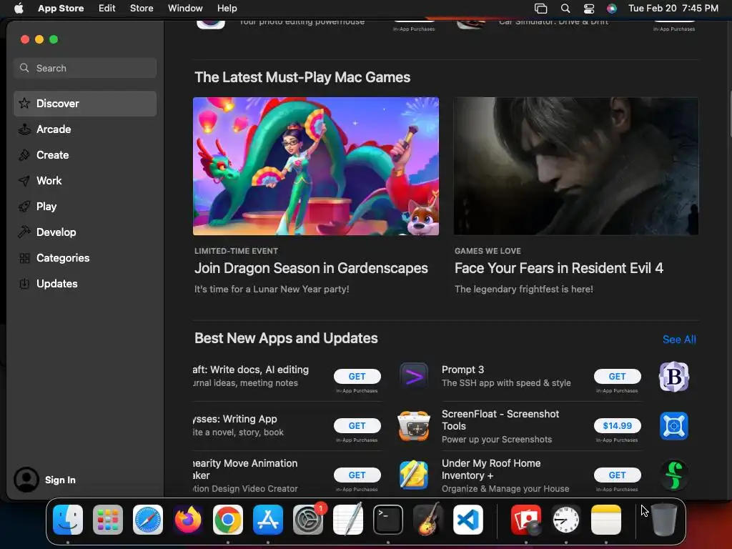Screen dimensions: 732x549
Task: Select 'Organize & Manage your House' subtitle
Action: (x=505, y=489)
